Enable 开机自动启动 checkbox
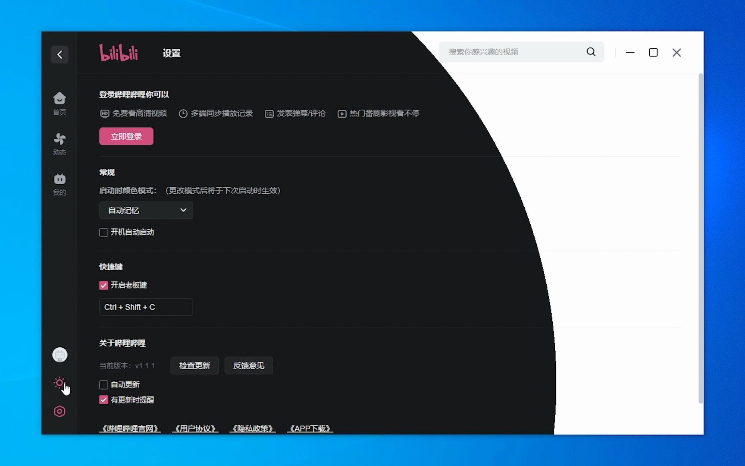Screen dimensions: 745x466 pyautogui.click(x=103, y=232)
